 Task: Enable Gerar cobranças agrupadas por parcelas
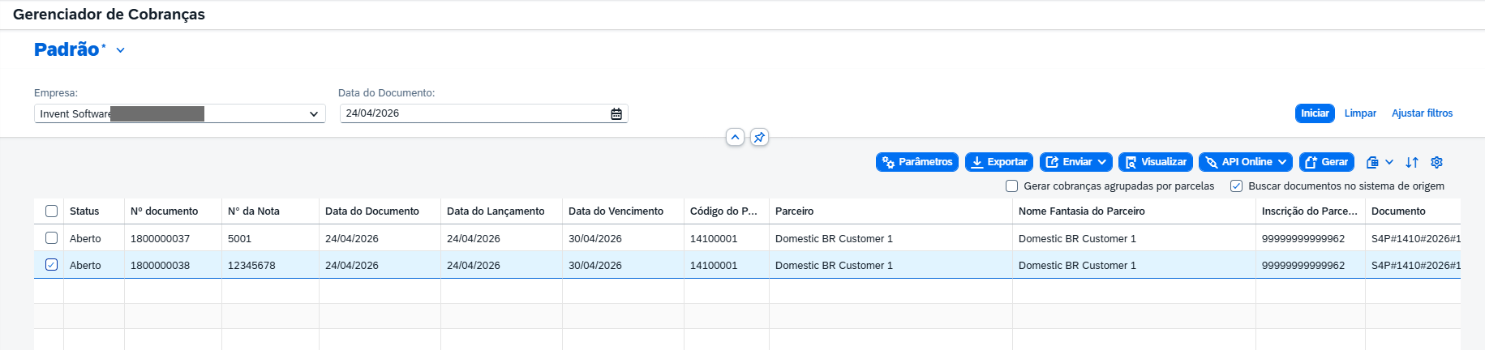click(x=1011, y=186)
